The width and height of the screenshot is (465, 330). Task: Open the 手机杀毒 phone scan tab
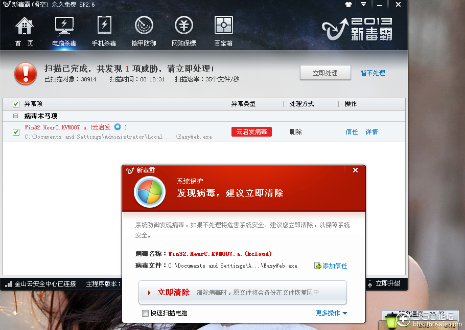coord(104,31)
